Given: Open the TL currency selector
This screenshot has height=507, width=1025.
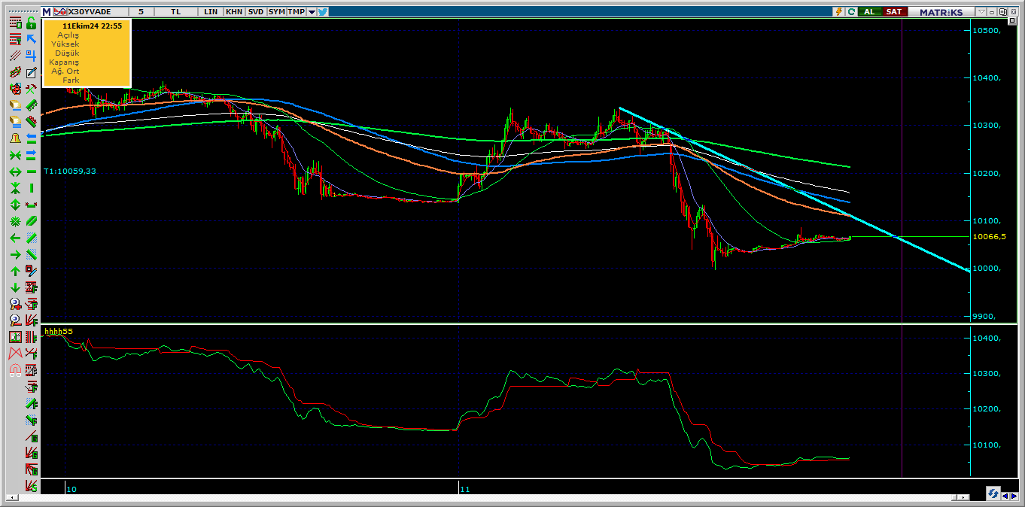Looking at the screenshot, I should 175,12.
